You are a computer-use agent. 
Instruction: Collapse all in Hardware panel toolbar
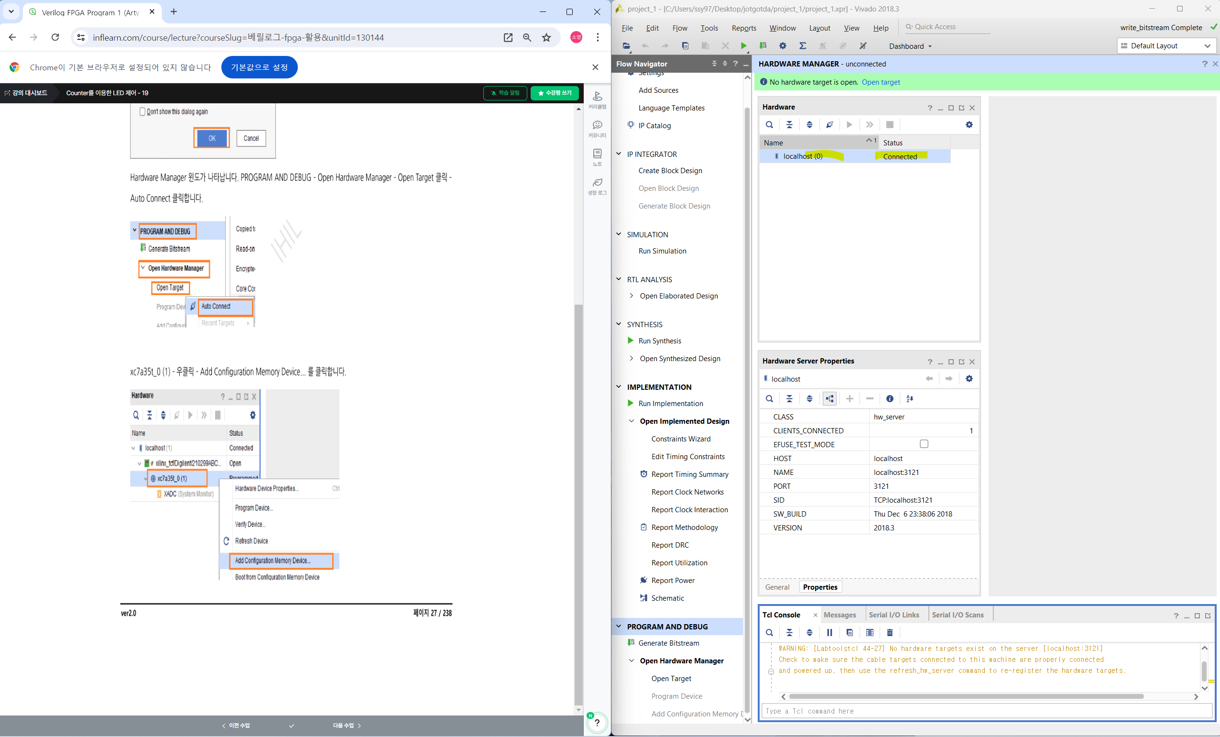coord(789,125)
